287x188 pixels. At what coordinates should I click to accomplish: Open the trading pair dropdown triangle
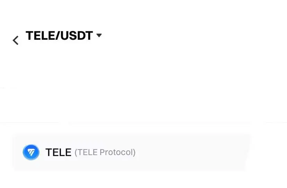99,35
